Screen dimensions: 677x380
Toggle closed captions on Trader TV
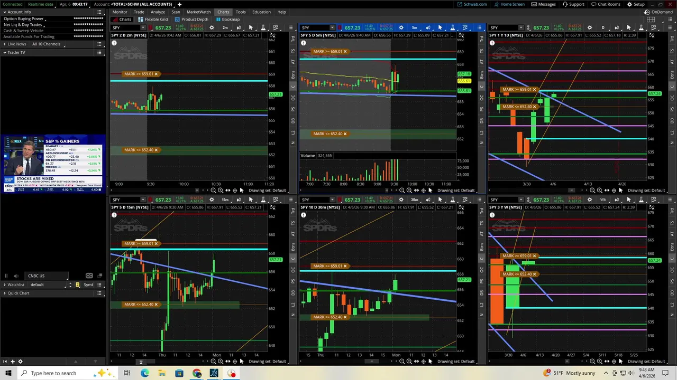89,275
